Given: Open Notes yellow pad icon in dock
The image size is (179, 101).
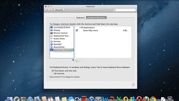Looking at the screenshot, I should [x=64, y=99].
